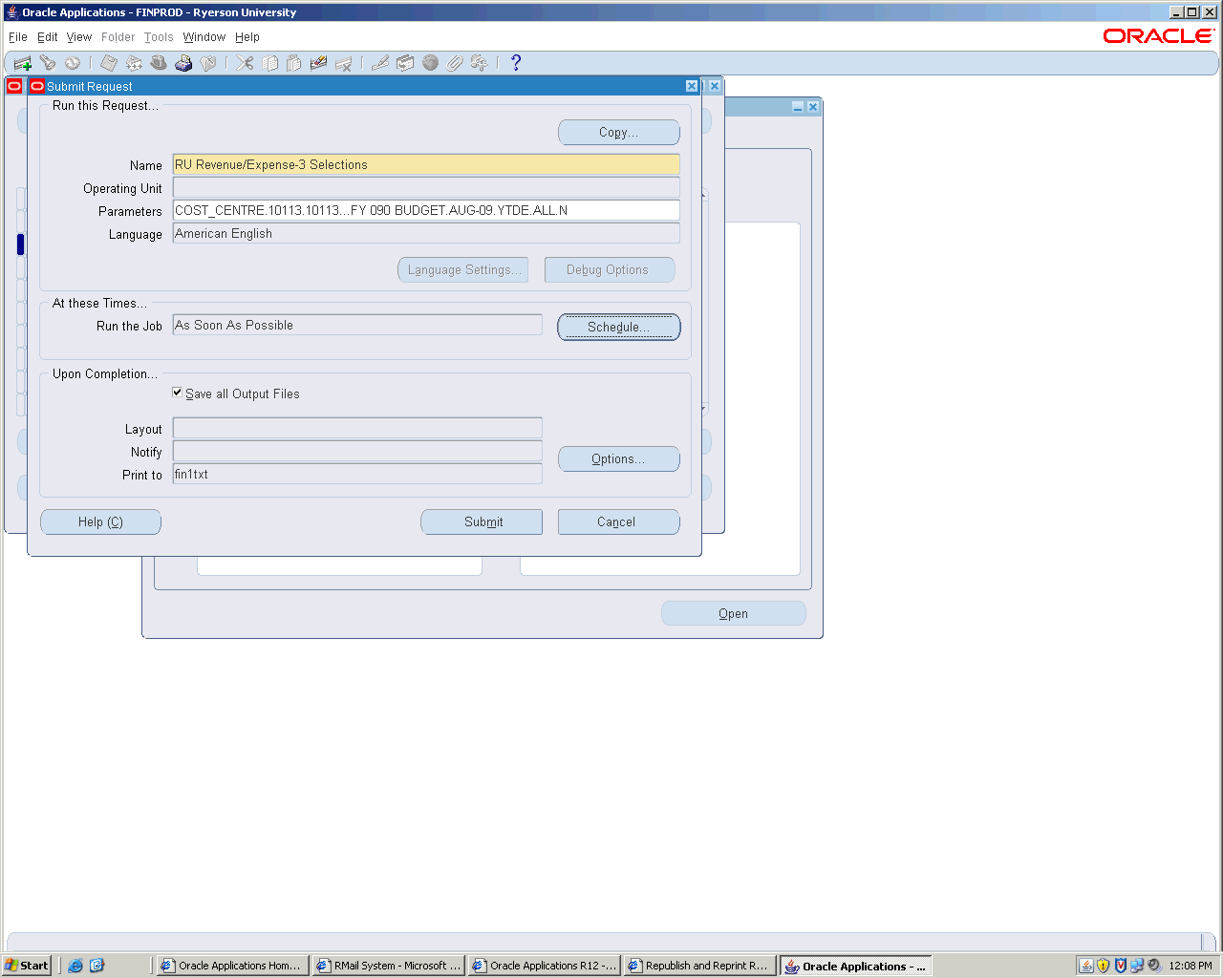Click the Options... button

click(618, 459)
